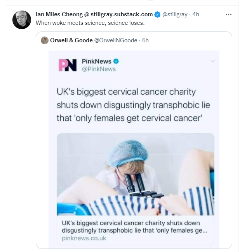Image resolution: width=242 pixels, height=252 pixels.
Task: Click Ian Miles Cheong's profile avatar
Action: 22,19
